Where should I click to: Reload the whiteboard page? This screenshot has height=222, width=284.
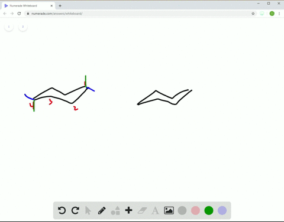pos(19,14)
